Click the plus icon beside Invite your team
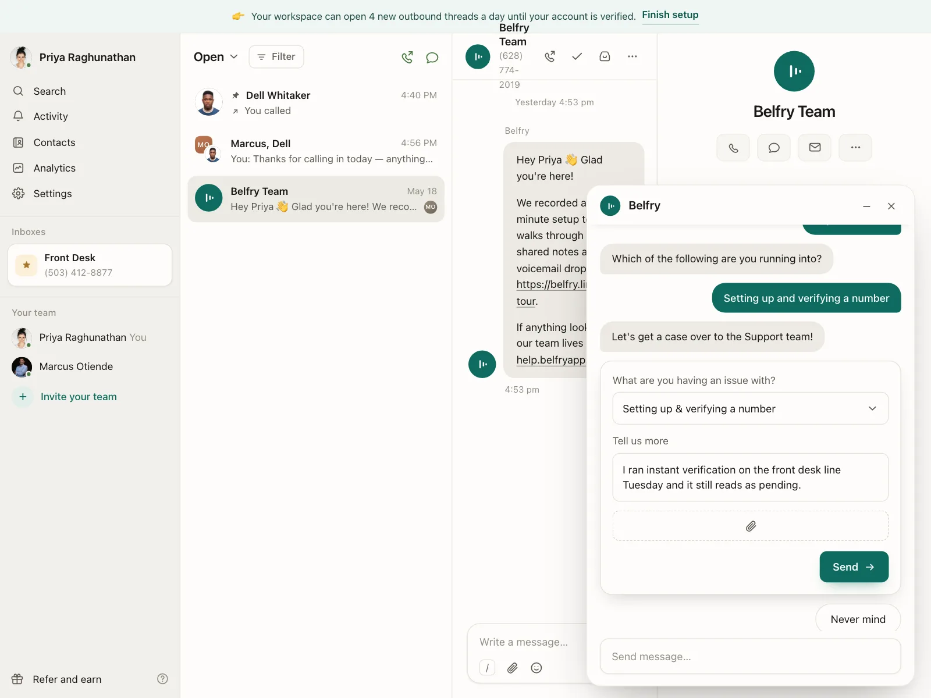 23,397
